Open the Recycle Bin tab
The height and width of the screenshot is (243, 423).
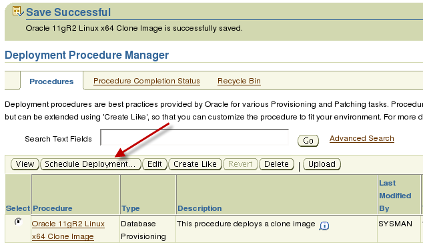coord(239,81)
